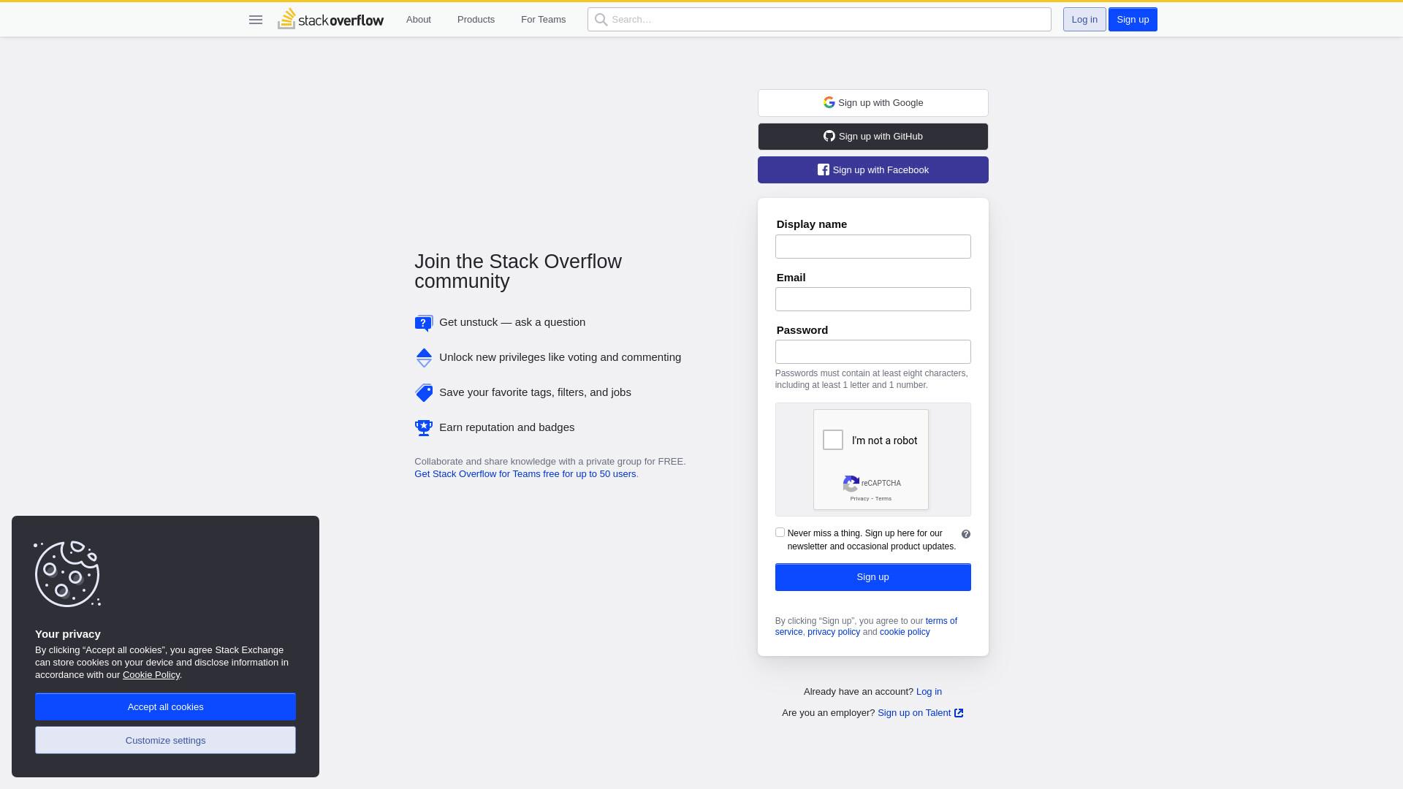Click Sign up button in header
1403x789 pixels.
[1133, 20]
